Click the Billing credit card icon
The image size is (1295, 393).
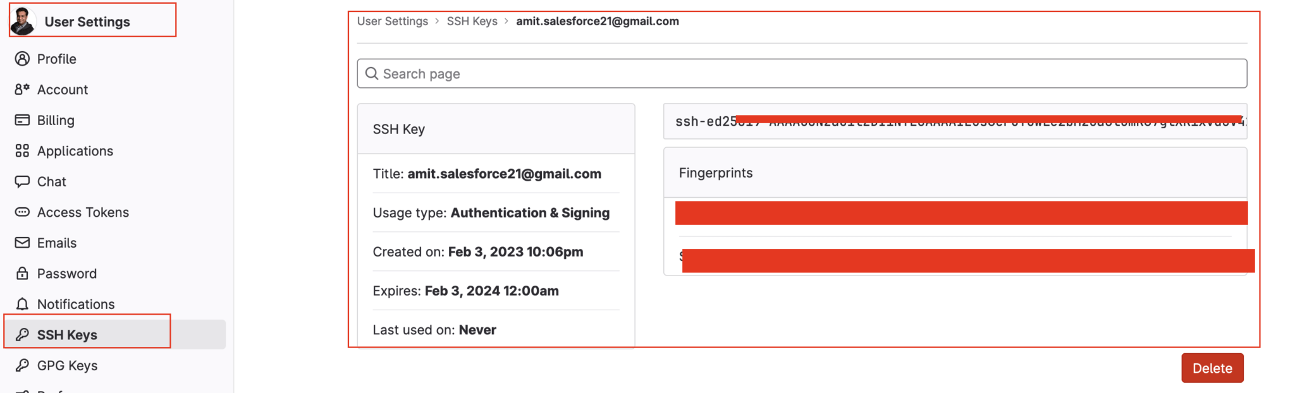[x=22, y=120]
